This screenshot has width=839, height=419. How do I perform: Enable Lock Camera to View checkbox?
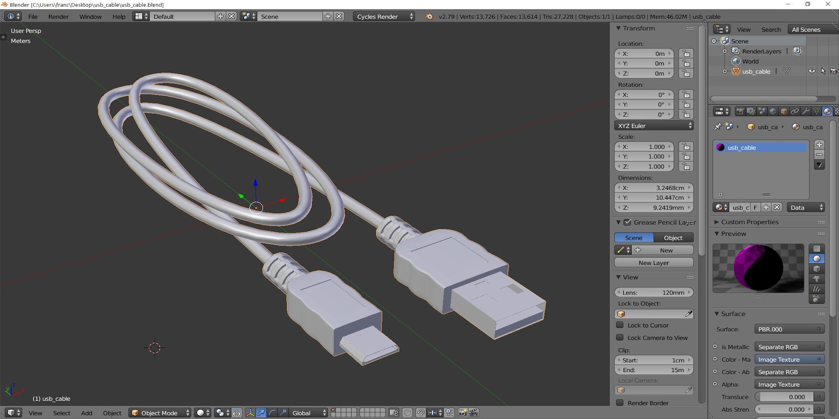(620, 337)
